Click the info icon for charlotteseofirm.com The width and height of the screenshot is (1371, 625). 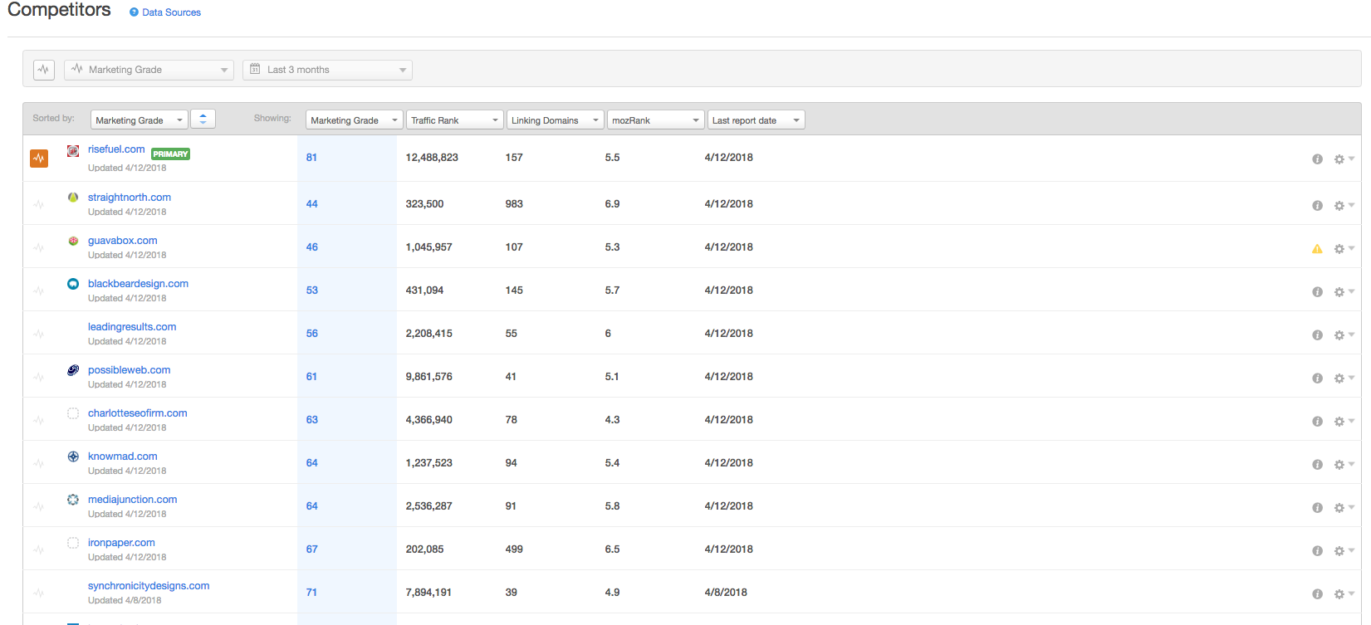tap(1317, 422)
